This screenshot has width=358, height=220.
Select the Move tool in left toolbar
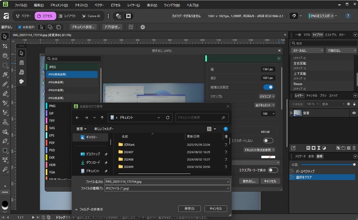5,36
